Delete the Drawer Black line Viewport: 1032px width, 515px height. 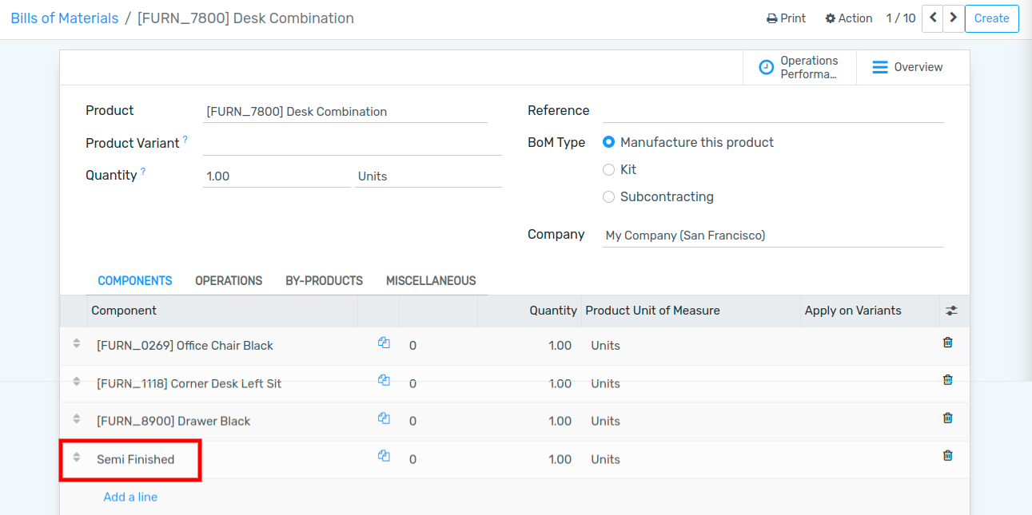pos(948,418)
